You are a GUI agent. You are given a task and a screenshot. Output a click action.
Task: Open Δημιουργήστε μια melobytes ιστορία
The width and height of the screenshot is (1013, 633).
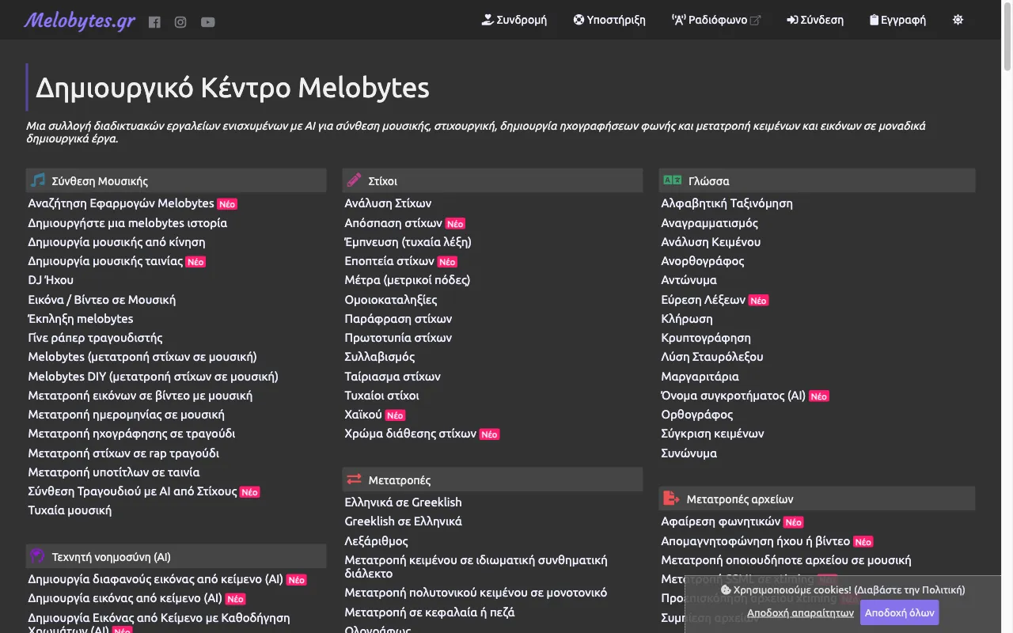coord(127,223)
